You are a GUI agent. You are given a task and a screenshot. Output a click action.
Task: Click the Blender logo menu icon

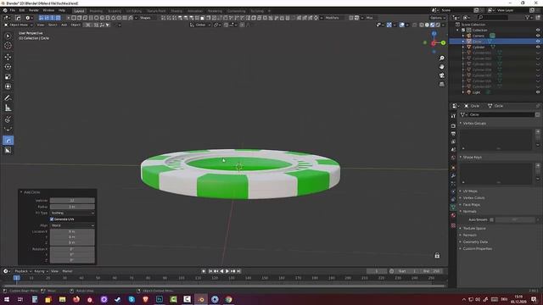[5, 10]
